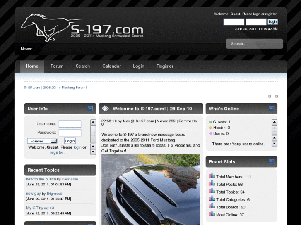View Dennis526's profile
301x225 pixels.
click(x=70, y=180)
